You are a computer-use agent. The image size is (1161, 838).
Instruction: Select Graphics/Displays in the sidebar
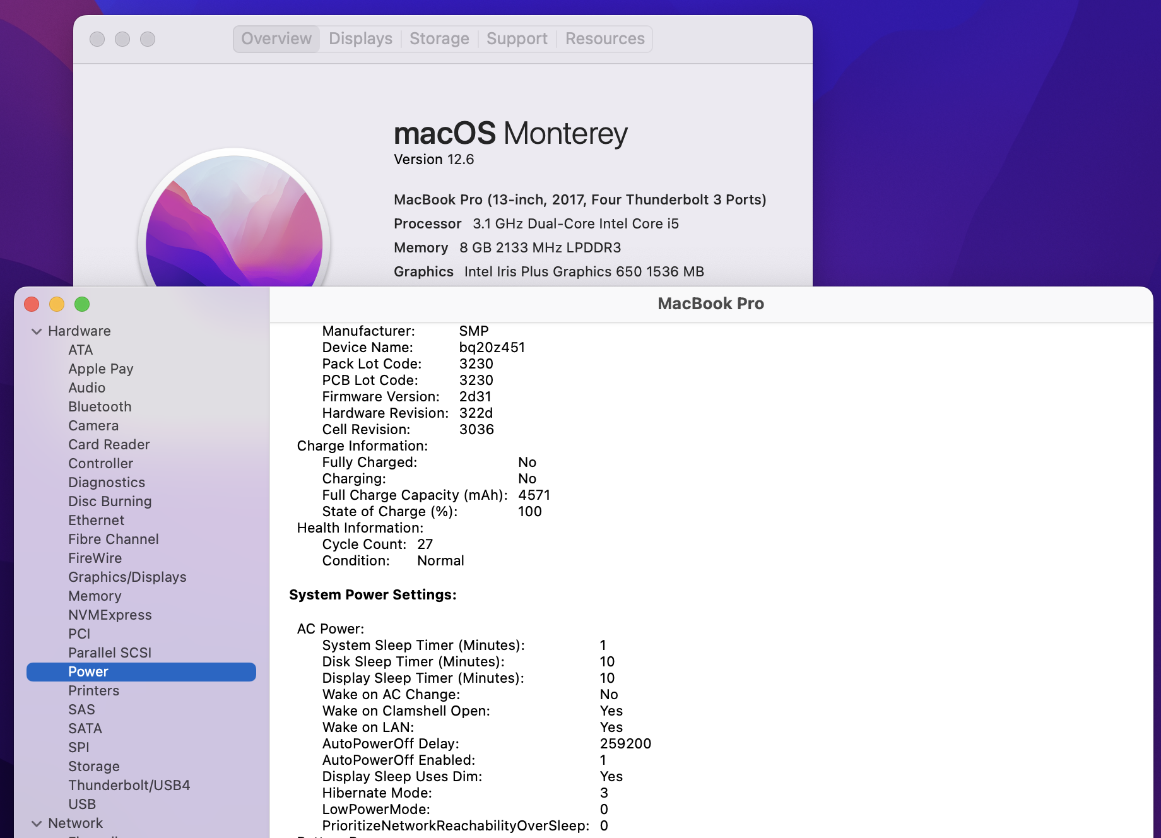click(127, 577)
